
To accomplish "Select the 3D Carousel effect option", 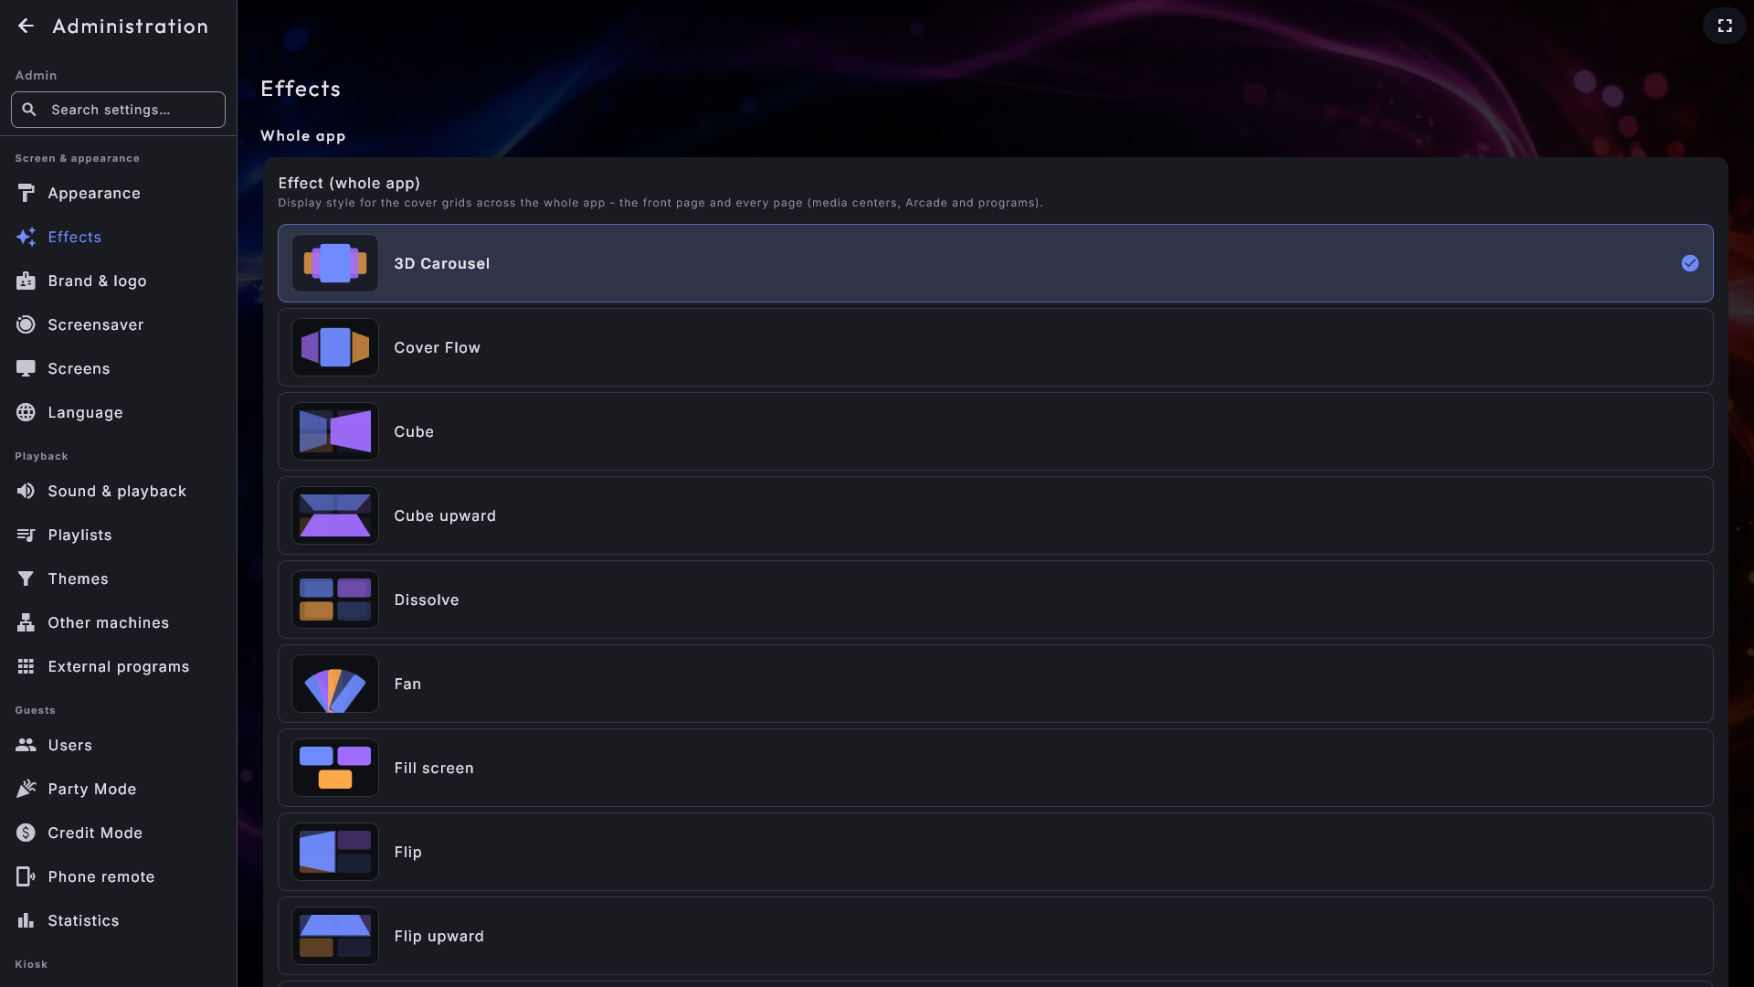I will click(995, 263).
